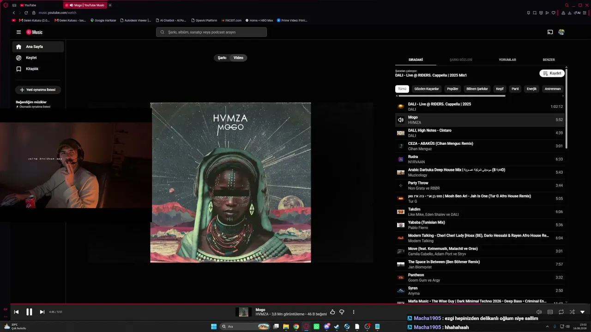Open the FACEIT.com bookmark

coord(231,20)
